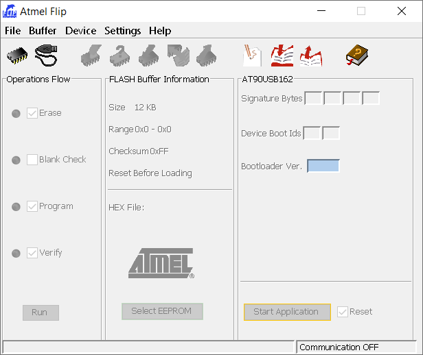Open the Help menu
The height and width of the screenshot is (355, 423).
(160, 31)
